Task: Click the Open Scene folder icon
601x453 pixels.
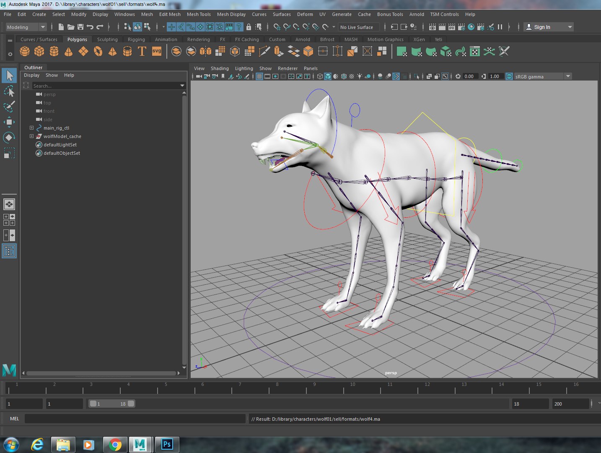Action: pyautogui.click(x=71, y=27)
